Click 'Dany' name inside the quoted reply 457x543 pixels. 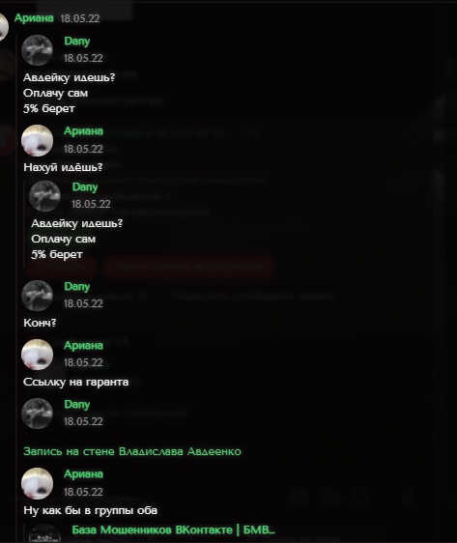(85, 186)
